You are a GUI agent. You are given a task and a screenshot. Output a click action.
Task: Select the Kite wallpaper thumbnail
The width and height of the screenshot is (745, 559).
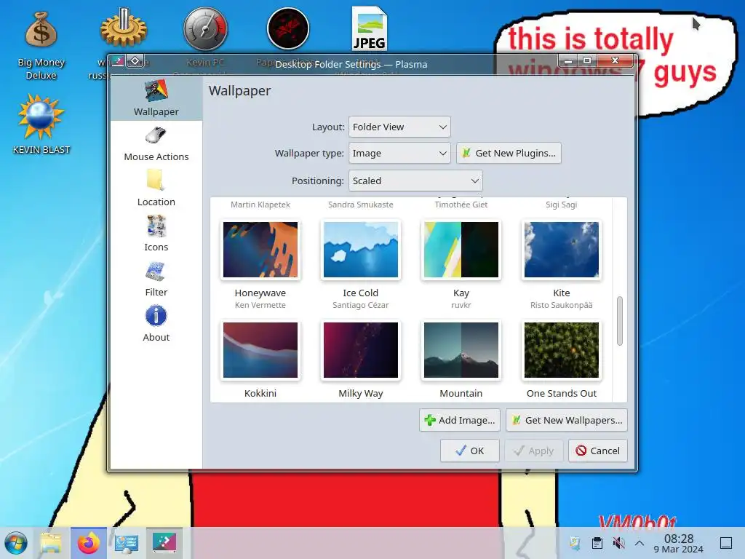click(561, 250)
